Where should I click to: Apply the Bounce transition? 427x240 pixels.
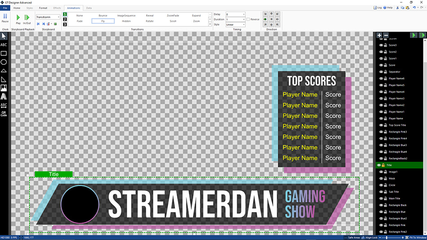[x=103, y=15]
